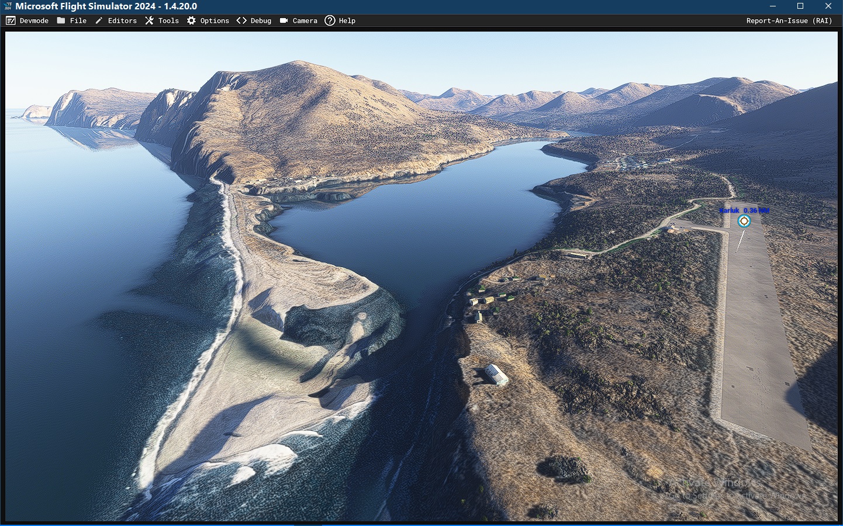
Task: Click the Karluk distance label
Action: [744, 210]
